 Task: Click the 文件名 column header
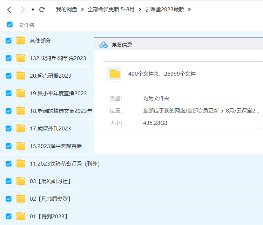26,25
